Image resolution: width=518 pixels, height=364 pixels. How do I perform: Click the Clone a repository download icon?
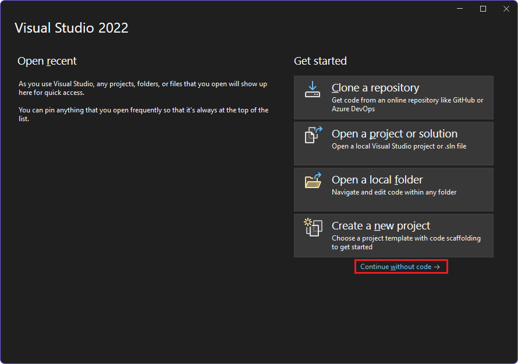tap(313, 90)
